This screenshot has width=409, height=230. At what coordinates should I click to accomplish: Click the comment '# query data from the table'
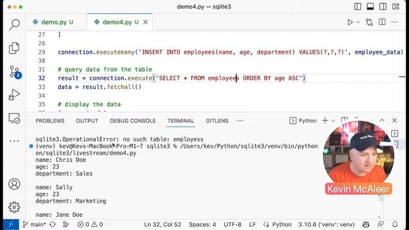click(x=105, y=70)
